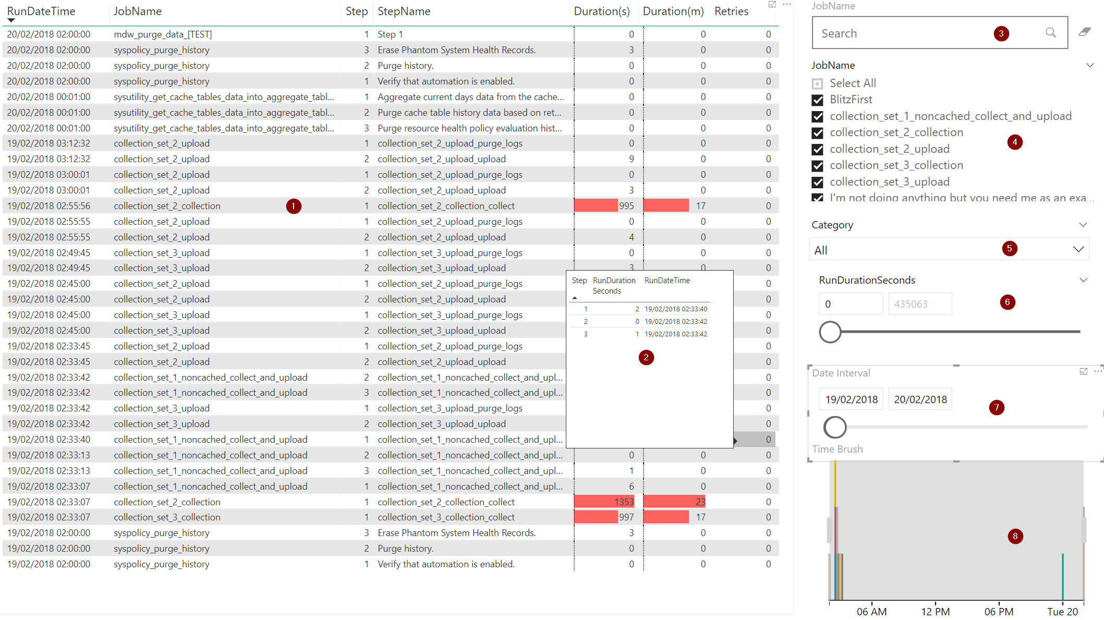The image size is (1104, 620).
Task: Open more options ellipsis on the table visual
Action: [786, 4]
